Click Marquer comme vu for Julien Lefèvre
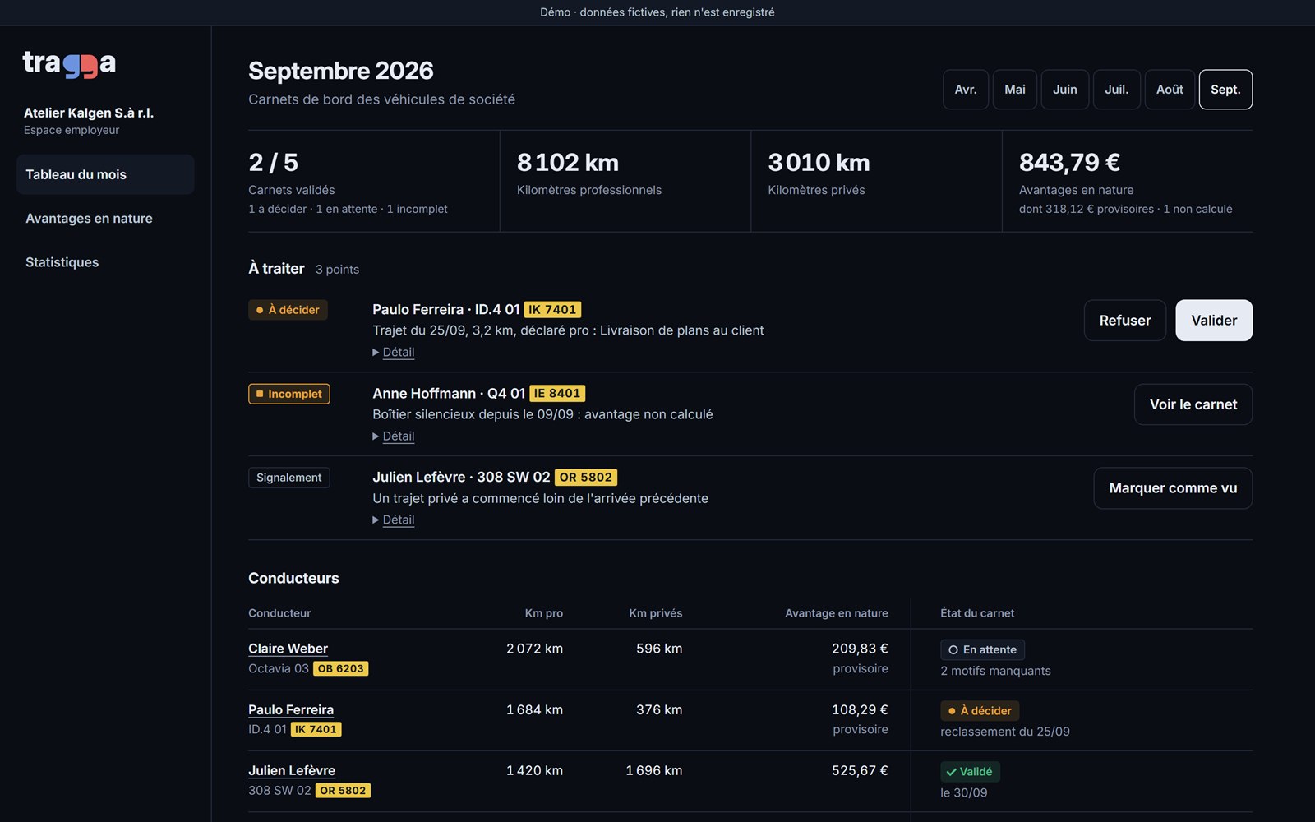Viewport: 1315px width, 822px height. click(1173, 488)
